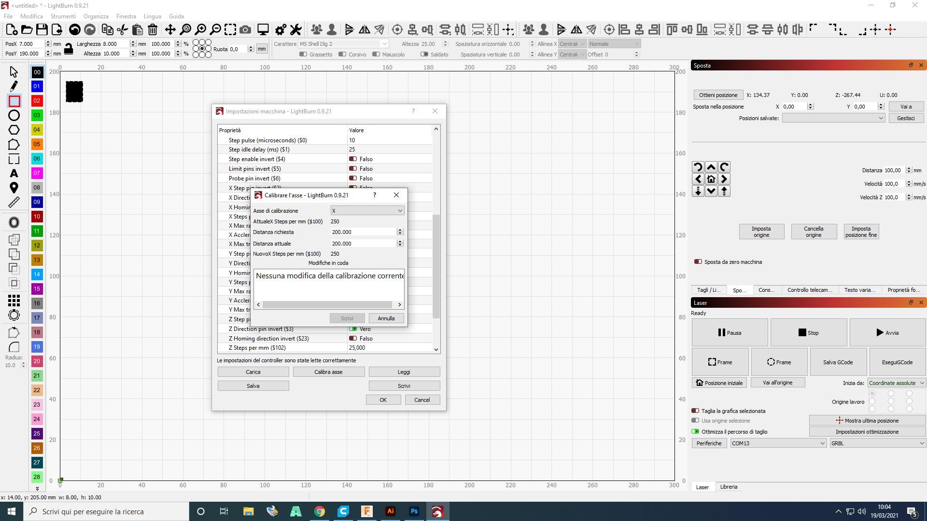This screenshot has height=521, width=927.
Task: Select the Text tool
Action: 14,173
